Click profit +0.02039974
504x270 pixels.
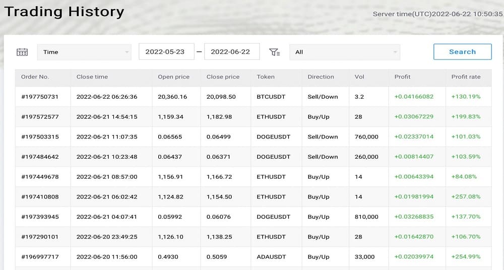(x=414, y=256)
